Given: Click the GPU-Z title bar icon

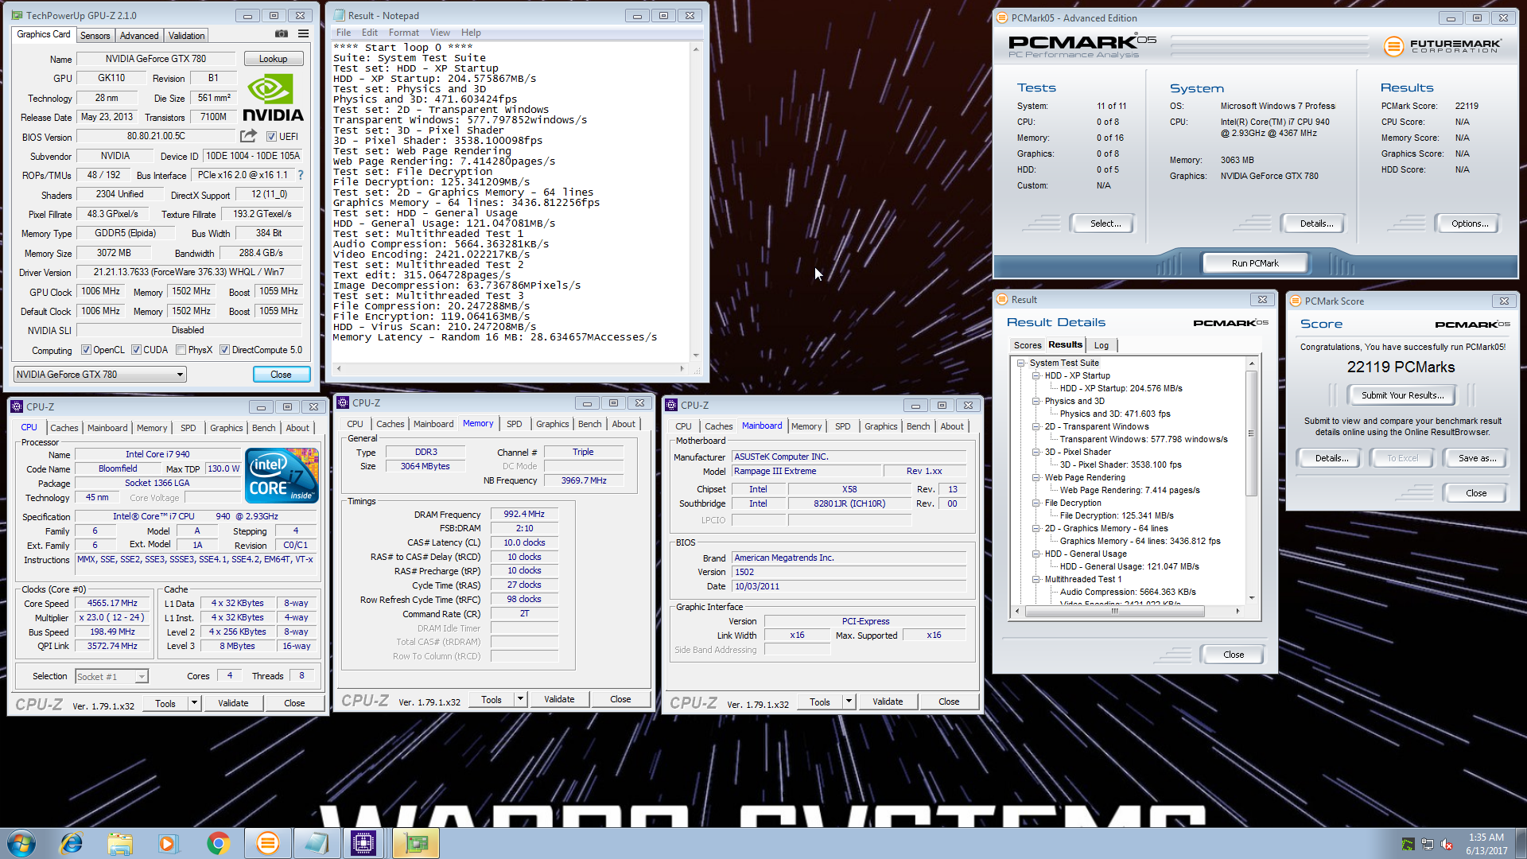Looking at the screenshot, I should [x=17, y=15].
